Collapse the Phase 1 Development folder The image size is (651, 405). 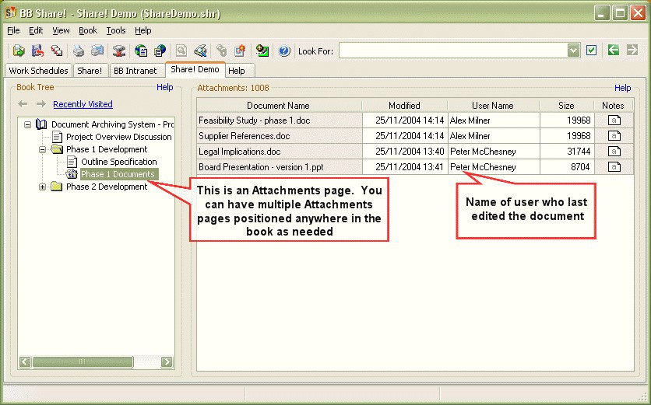tap(42, 149)
